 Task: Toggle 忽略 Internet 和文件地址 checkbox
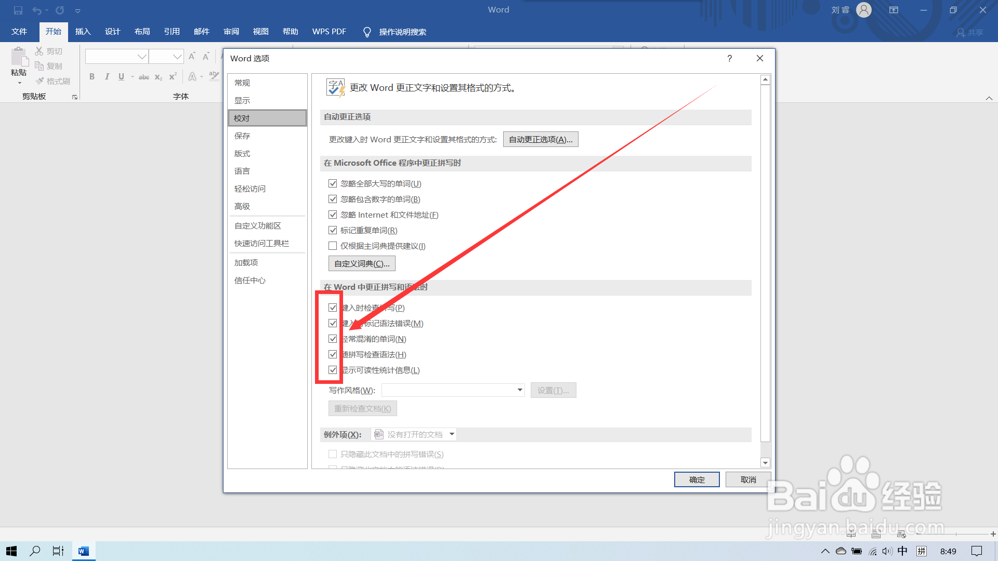pos(333,215)
